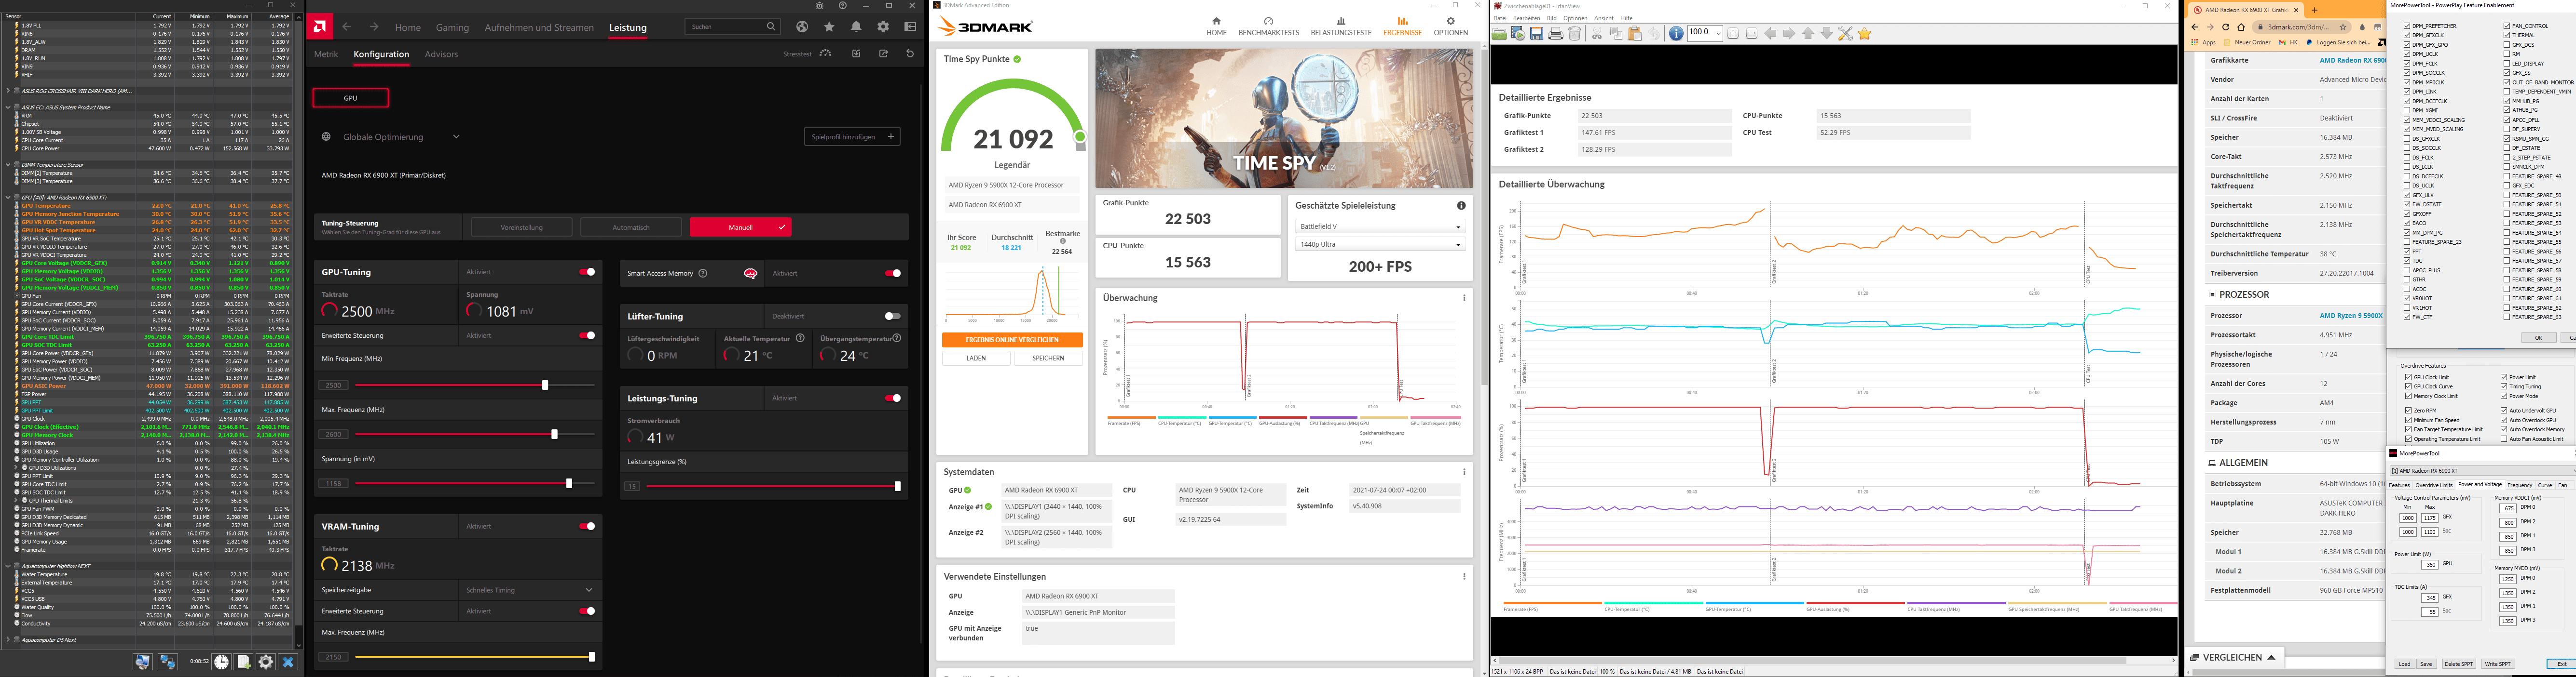Select Voreinstellung tuning button
This screenshot has height=677, width=2576.
click(x=521, y=227)
